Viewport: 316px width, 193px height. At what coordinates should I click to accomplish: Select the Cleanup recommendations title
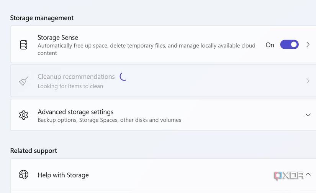pos(76,77)
